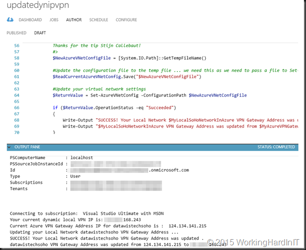
Task: Click the PSSourceJobInstanceId label
Action: pyautogui.click(x=36, y=164)
